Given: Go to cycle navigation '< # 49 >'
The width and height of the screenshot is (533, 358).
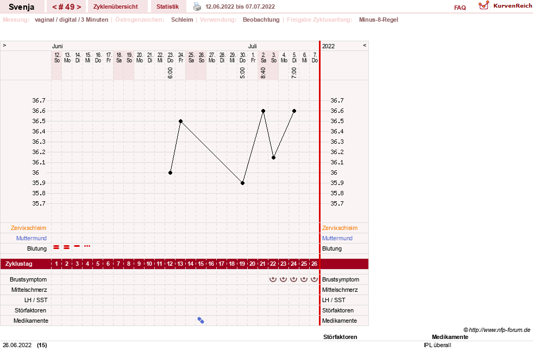Looking at the screenshot, I should (67, 7).
